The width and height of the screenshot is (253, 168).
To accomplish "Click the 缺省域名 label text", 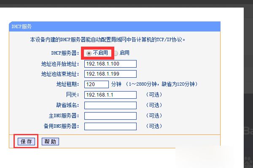I will tap(67, 105).
